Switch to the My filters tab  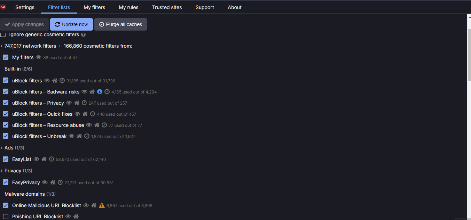pyautogui.click(x=94, y=7)
